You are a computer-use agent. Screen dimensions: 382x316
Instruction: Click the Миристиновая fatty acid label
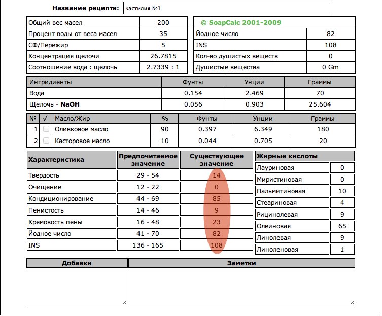click(x=279, y=180)
